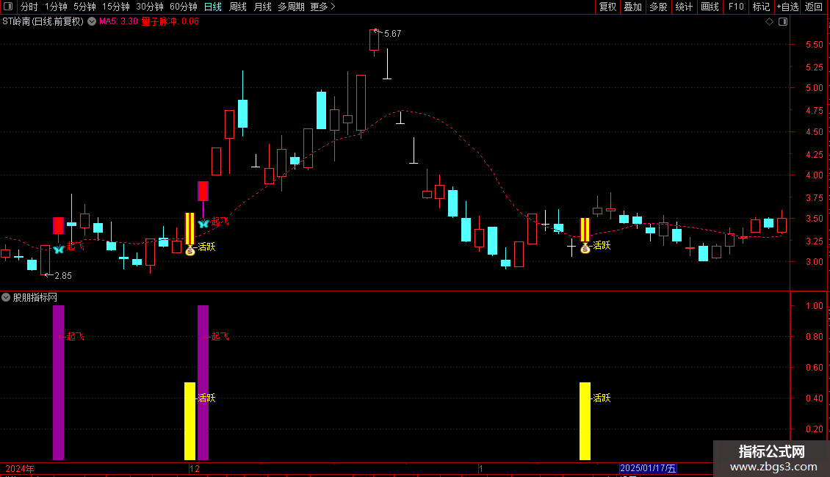Click the ST岭南(日线.前复权) chart title

tap(43, 22)
